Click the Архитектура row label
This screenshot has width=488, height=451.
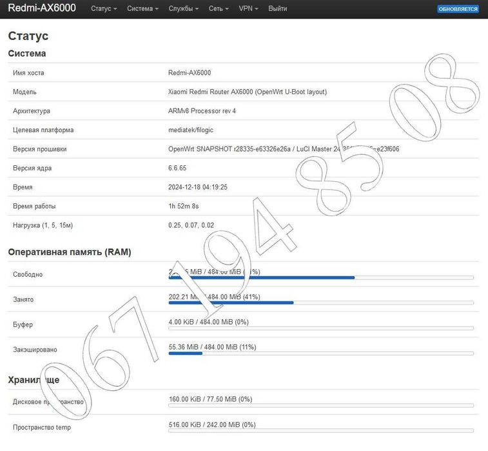click(32, 111)
